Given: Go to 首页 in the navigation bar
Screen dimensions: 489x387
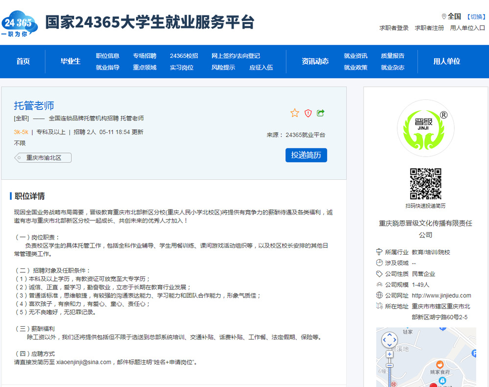Looking at the screenshot, I should (23, 61).
